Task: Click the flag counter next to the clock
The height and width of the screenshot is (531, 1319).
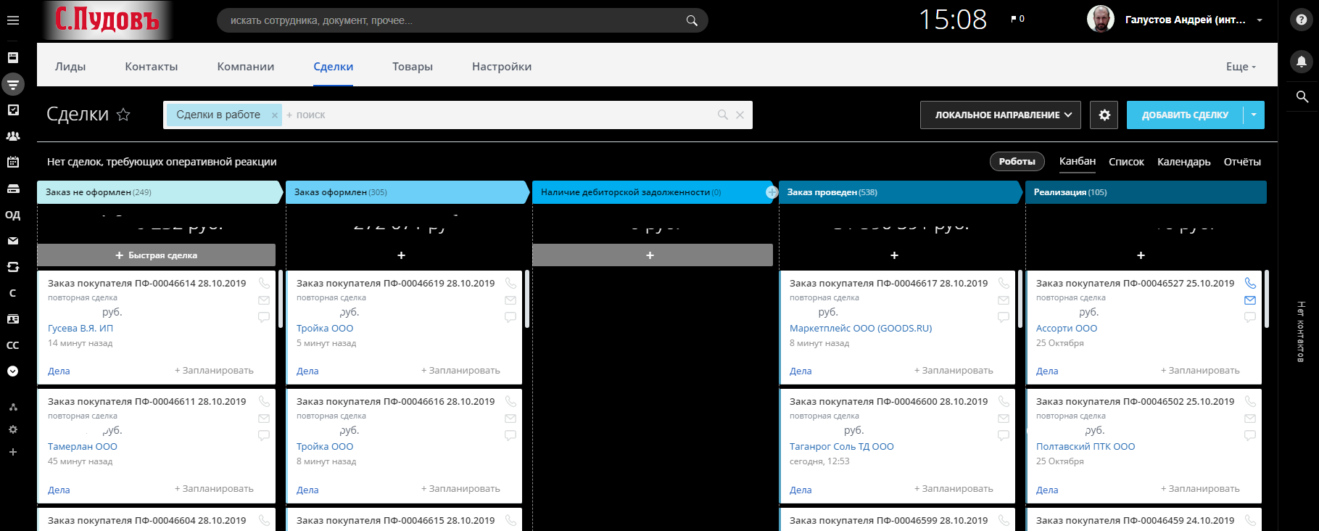Action: (1017, 19)
